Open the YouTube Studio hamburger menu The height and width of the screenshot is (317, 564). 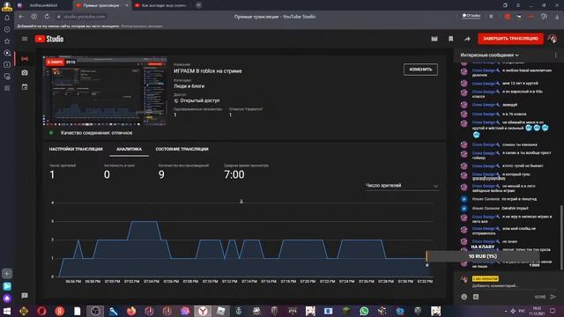pos(25,39)
